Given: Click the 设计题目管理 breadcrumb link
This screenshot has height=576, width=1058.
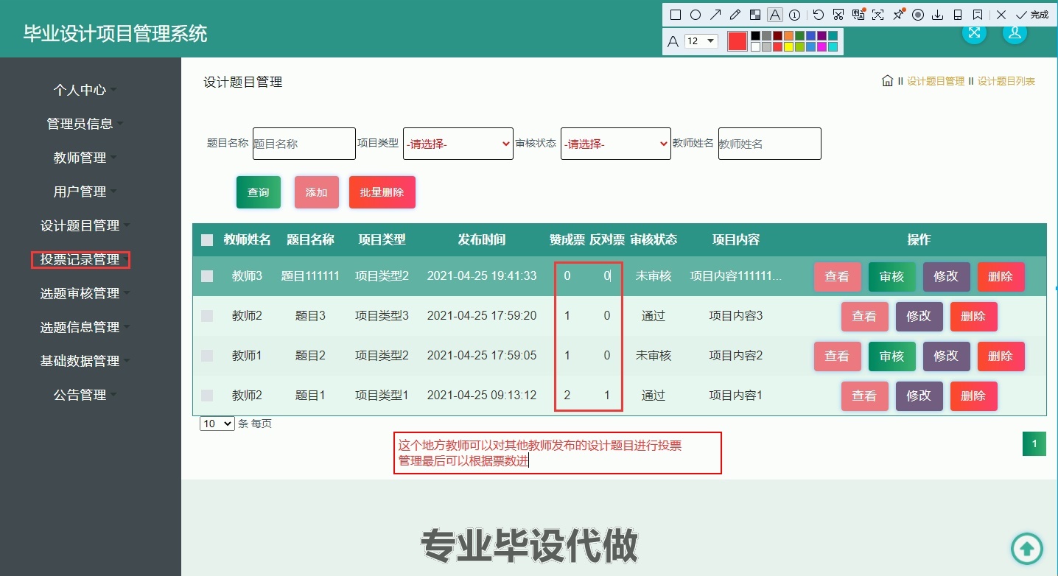Looking at the screenshot, I should (x=936, y=81).
